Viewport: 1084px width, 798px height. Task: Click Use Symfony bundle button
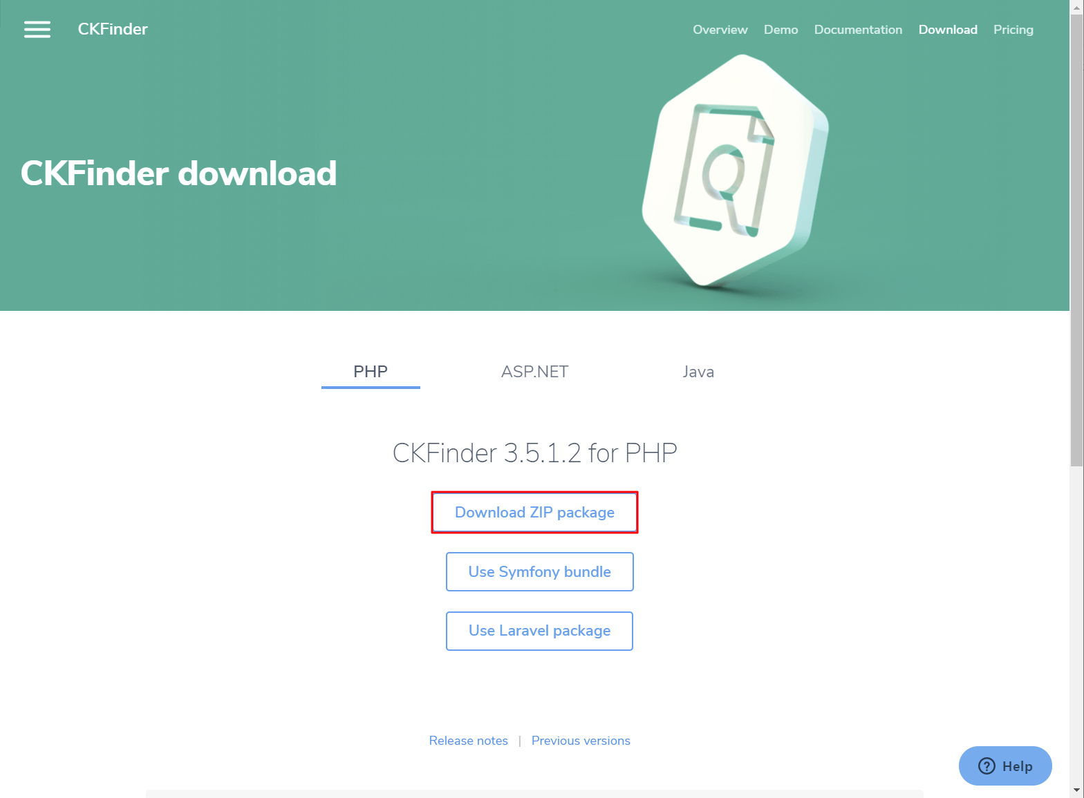point(540,571)
